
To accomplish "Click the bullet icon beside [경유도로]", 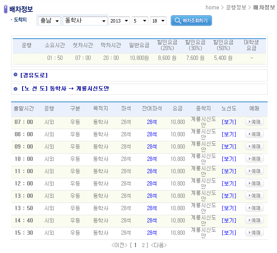I will (x=16, y=75).
